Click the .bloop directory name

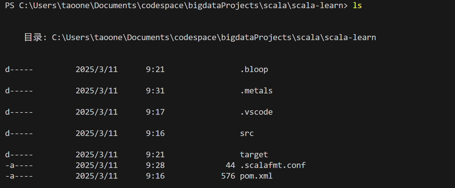tap(254, 70)
